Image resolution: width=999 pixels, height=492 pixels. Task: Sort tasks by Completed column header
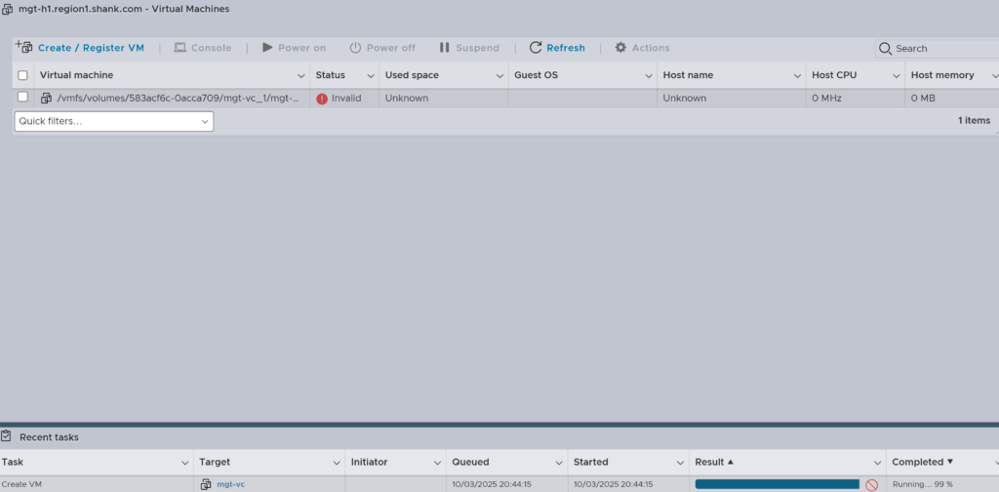pyautogui.click(x=917, y=462)
